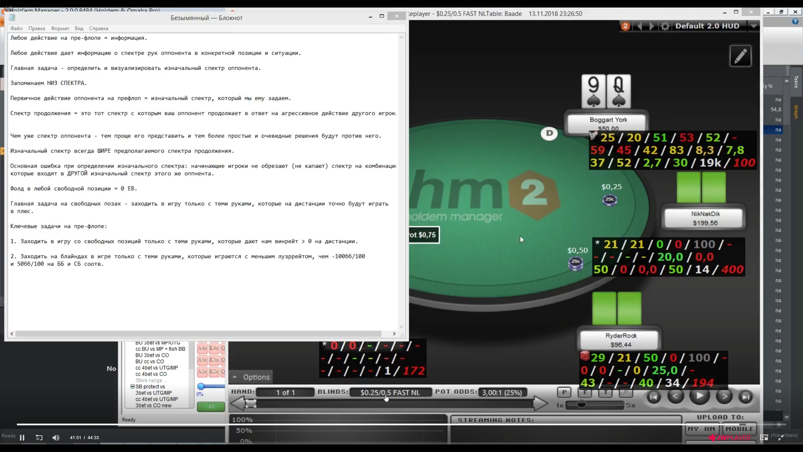Toggle the K4o hand cell
This screenshot has width=803, height=452.
pos(214,348)
